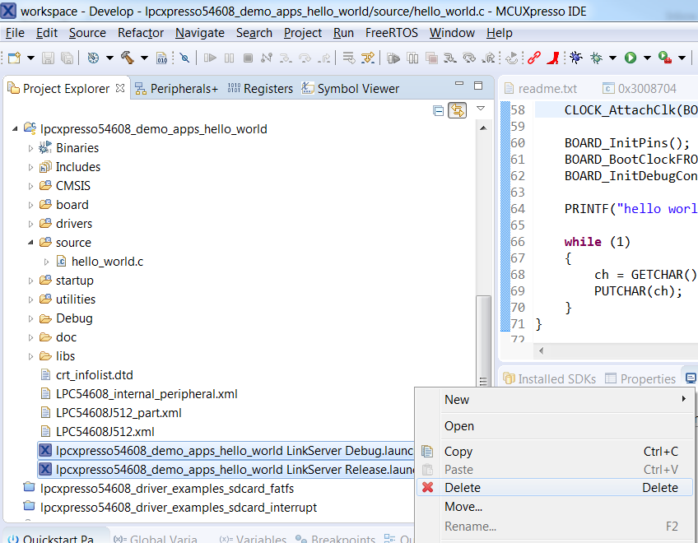Select the hello_world.c file
The image size is (698, 543).
pyautogui.click(x=107, y=262)
